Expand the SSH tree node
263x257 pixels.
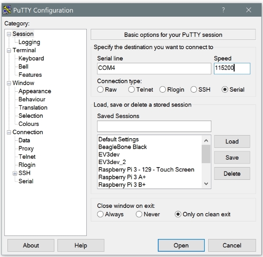coord(15,173)
